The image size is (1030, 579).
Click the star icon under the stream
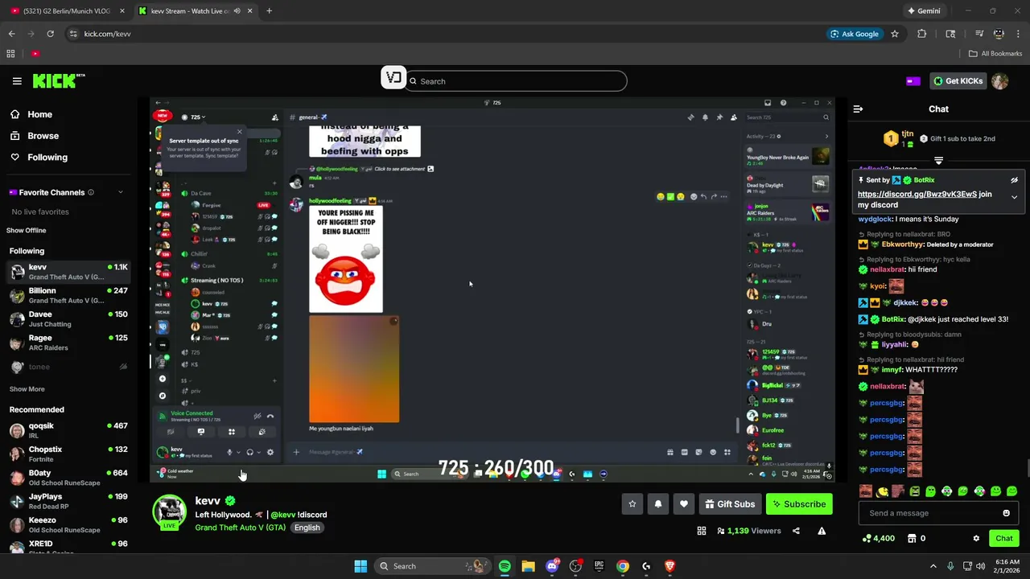(632, 504)
